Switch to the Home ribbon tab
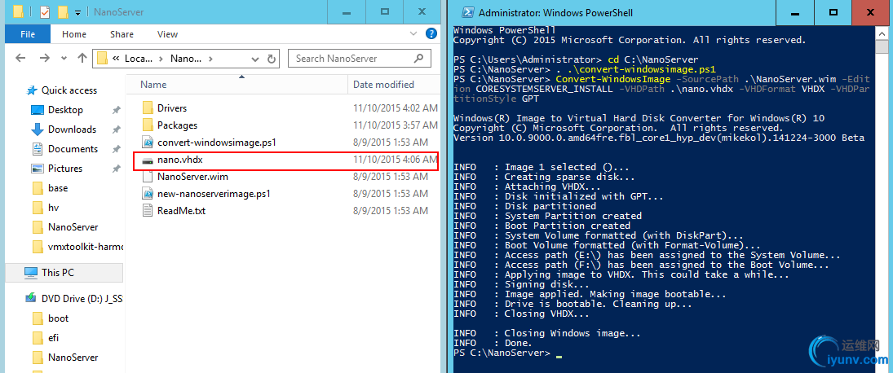Screen dimensions: 893x373 74,34
